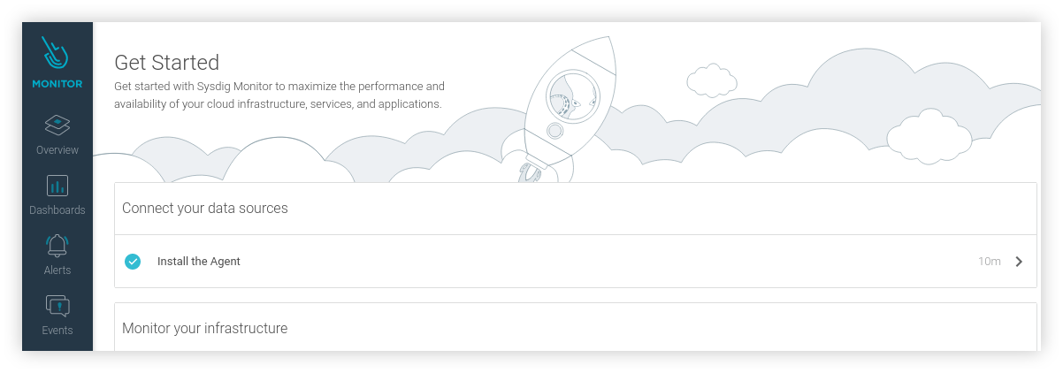Select the Alerts menu label
Viewport: 1063px width, 373px height.
(x=57, y=270)
